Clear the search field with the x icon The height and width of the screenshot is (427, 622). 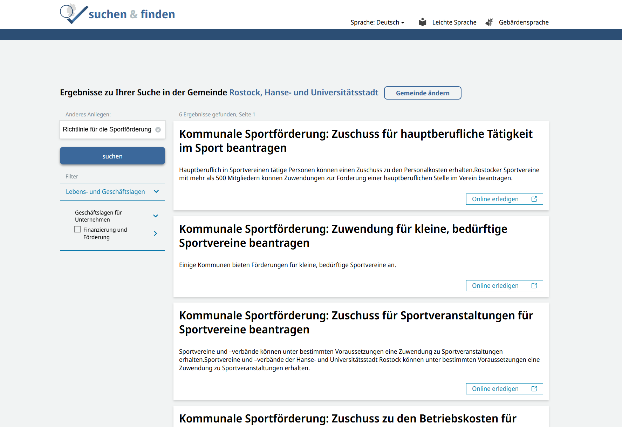point(158,129)
